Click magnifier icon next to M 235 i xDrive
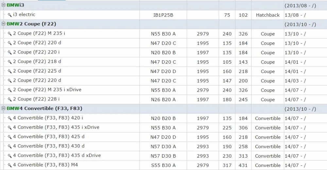The width and height of the screenshot is (327, 170). tap(9, 90)
